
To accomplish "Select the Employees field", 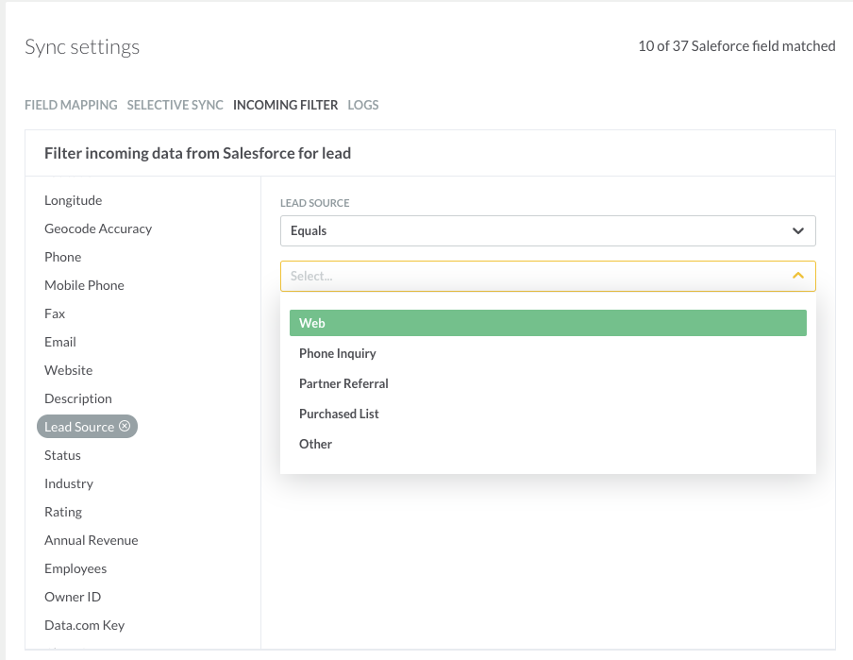I will (75, 568).
